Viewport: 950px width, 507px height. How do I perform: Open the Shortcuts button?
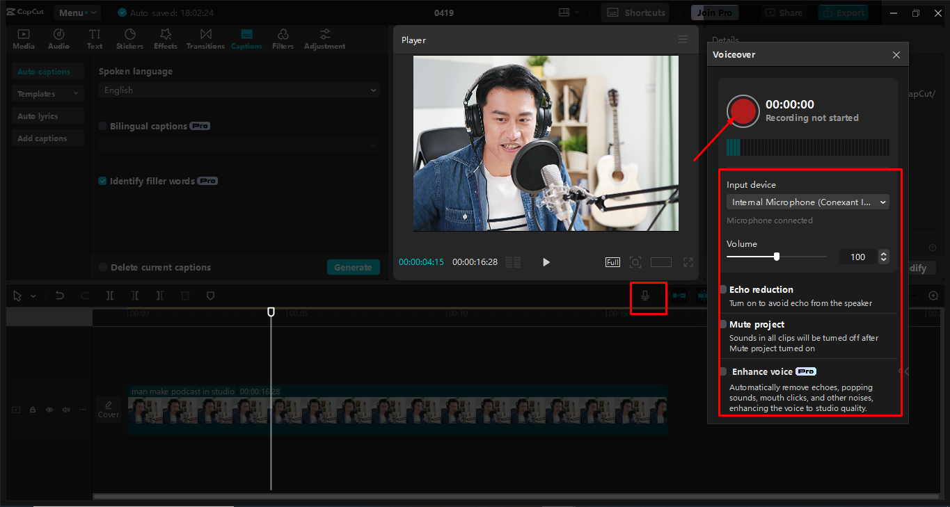635,13
